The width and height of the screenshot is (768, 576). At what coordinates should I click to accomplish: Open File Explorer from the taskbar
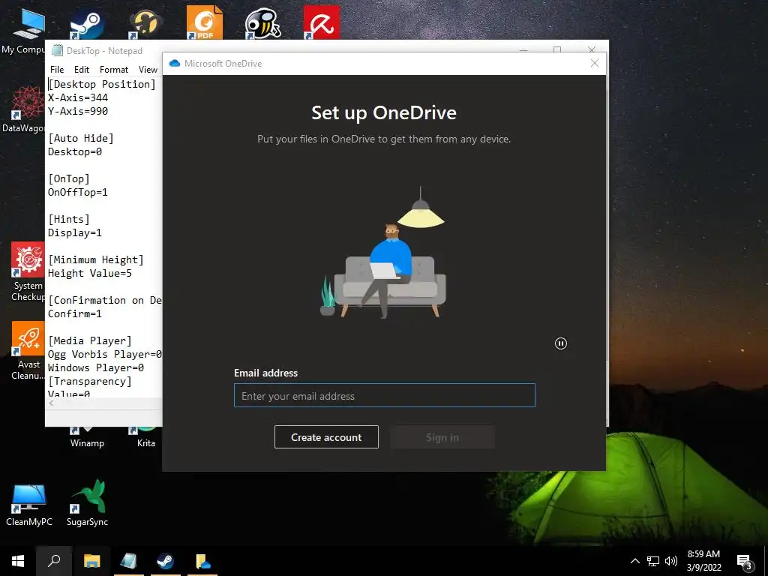(x=91, y=561)
